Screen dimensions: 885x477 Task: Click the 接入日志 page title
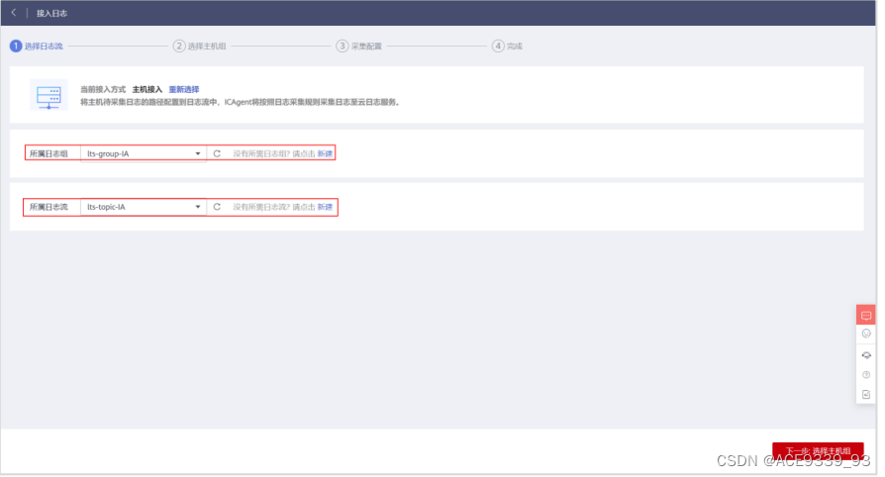(x=51, y=13)
